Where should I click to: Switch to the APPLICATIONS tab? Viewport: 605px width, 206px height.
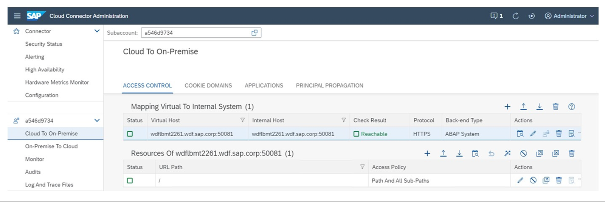pos(264,86)
